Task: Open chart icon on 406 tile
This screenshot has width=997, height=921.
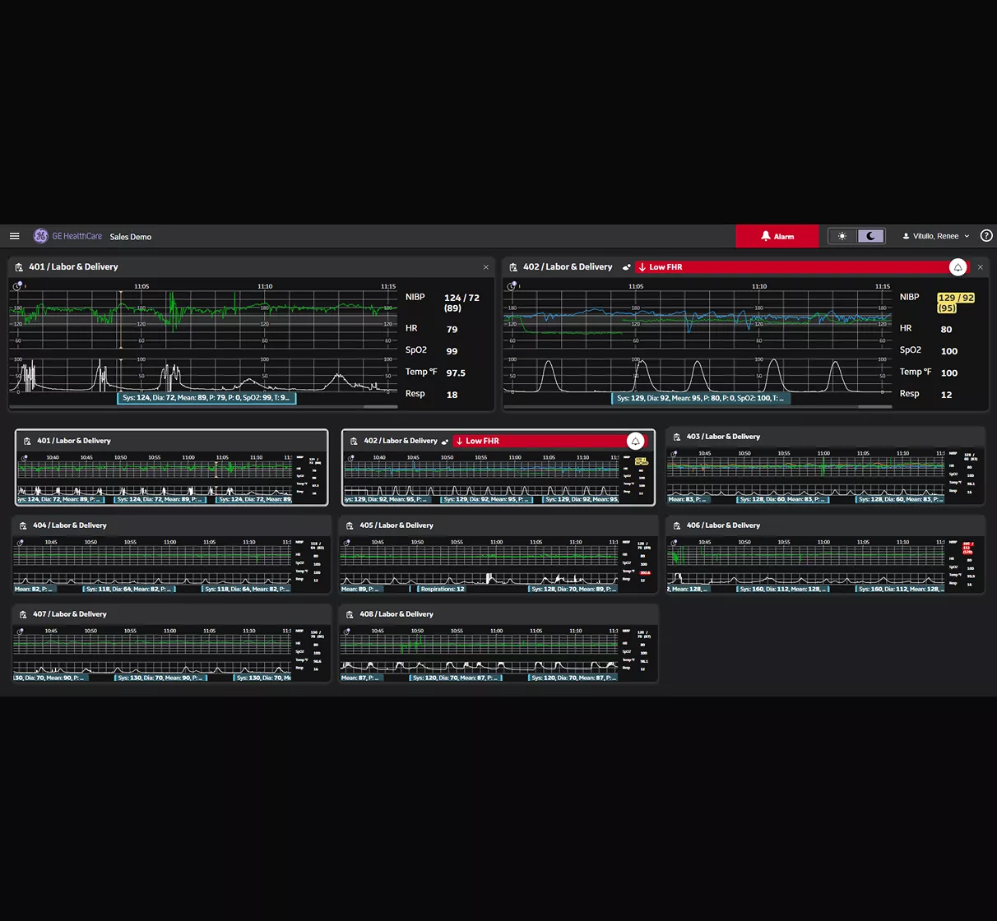Action: (677, 525)
